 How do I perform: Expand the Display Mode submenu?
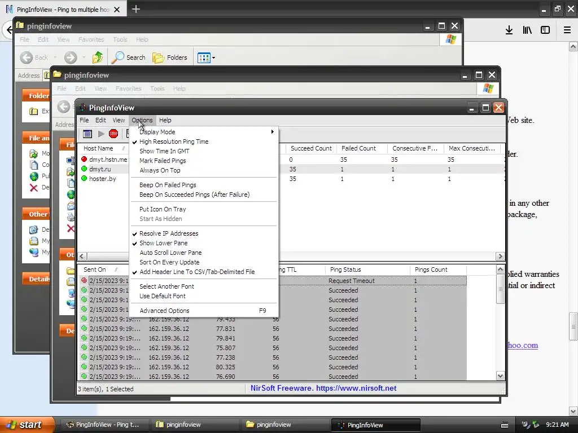204,132
